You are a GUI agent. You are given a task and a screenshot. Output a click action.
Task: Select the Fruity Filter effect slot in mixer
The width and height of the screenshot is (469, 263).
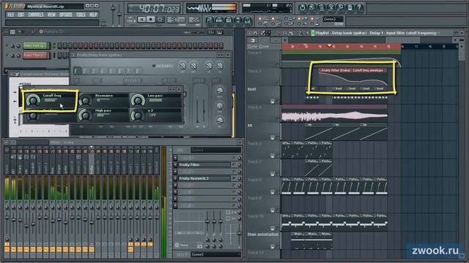(204, 164)
